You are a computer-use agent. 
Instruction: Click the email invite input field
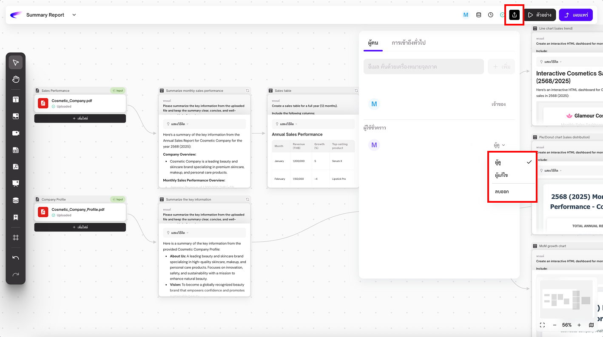423,67
